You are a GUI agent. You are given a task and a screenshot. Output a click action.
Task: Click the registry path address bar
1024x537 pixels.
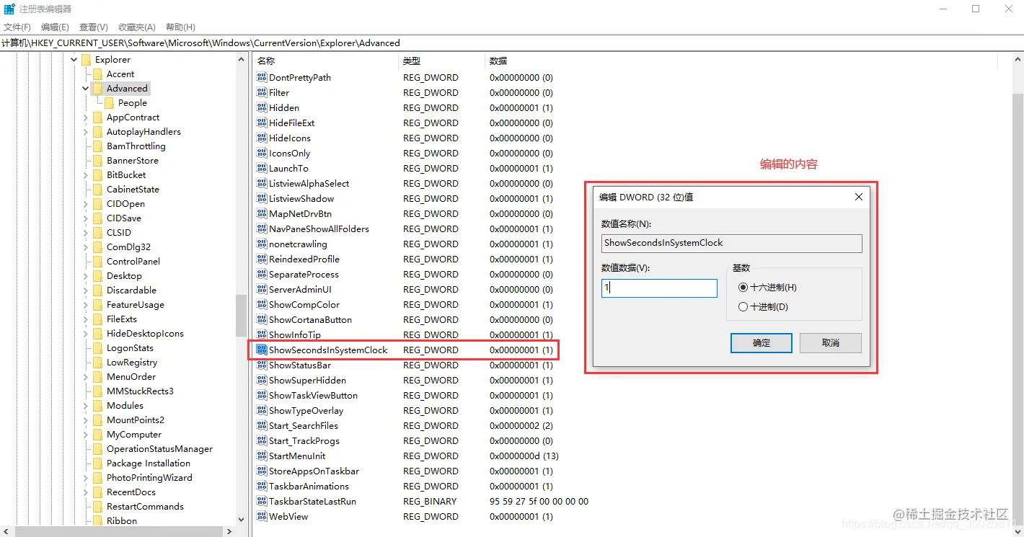pyautogui.click(x=512, y=43)
